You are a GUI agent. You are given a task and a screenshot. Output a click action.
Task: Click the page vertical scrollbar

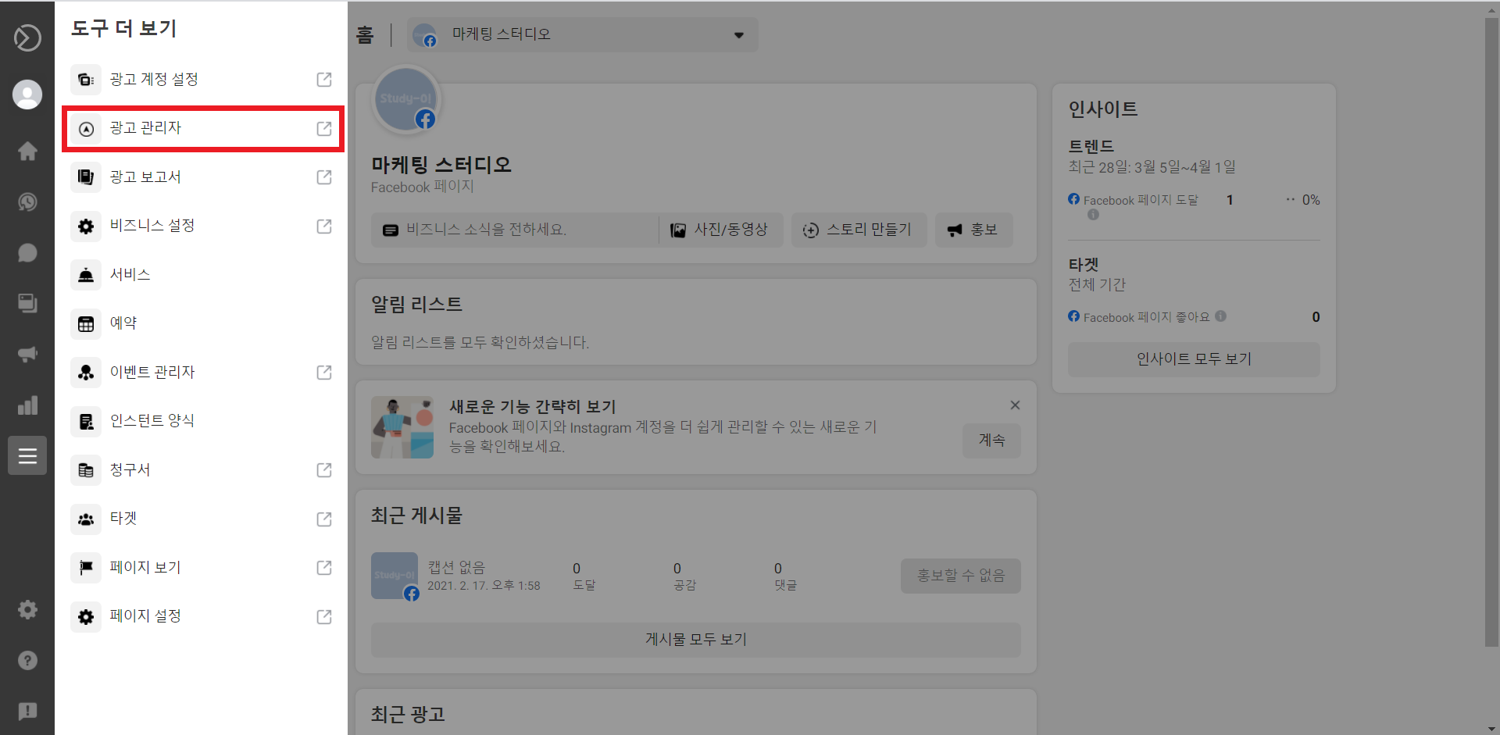tap(1491, 332)
